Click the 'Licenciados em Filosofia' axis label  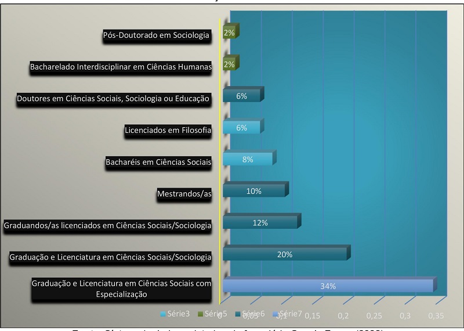(168, 130)
